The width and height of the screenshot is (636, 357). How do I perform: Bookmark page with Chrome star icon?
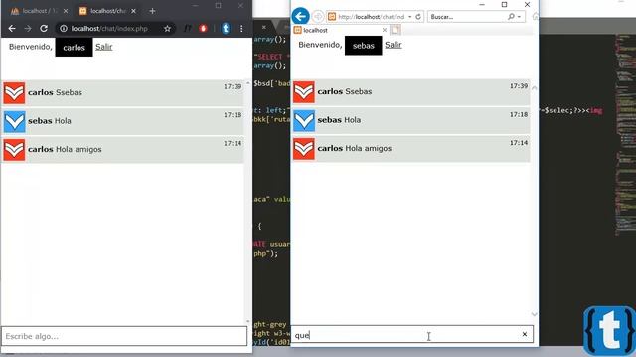point(167,29)
